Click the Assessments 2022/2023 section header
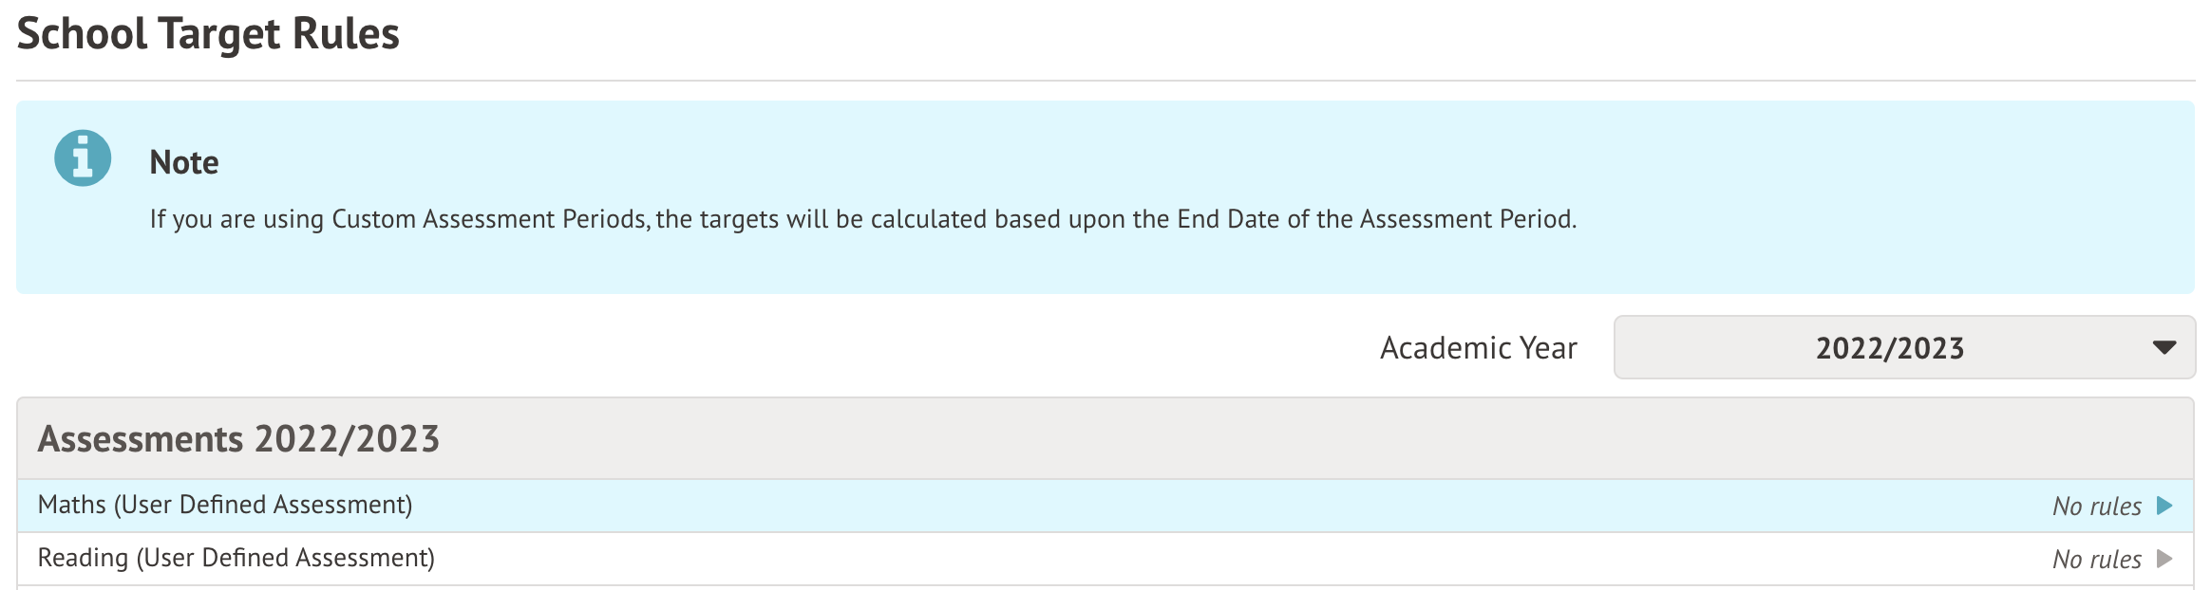Viewport: 2211px width, 590px height. (x=238, y=439)
